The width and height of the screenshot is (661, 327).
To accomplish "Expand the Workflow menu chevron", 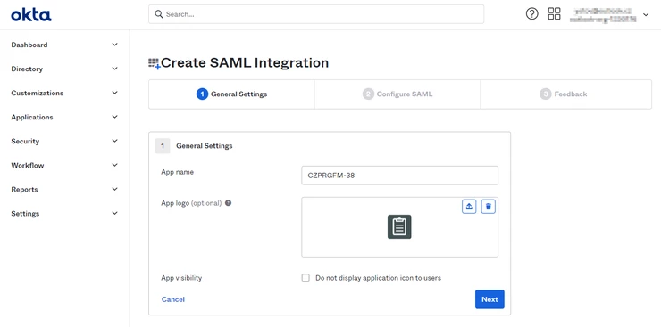I will point(114,165).
